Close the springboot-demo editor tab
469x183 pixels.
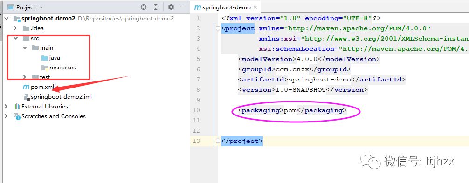[255, 7]
